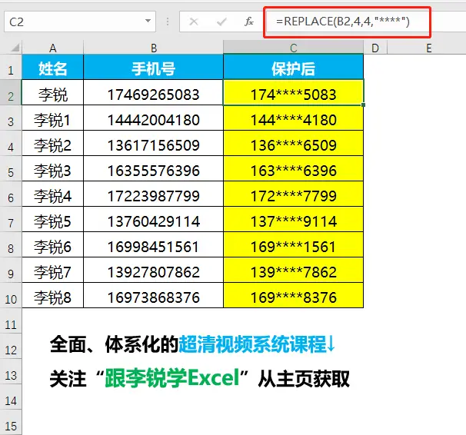Select masked cell 144****4180
Image resolution: width=466 pixels, height=435 pixels.
[x=293, y=118]
